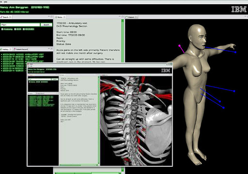Toggle the SNOMED checkbox in the main window
Screen dimensions: 248x174
click(24, 29)
